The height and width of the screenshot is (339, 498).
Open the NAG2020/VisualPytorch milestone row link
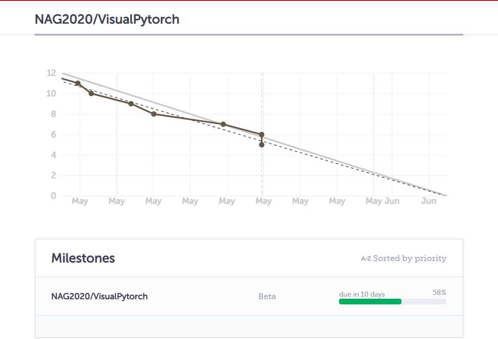point(99,296)
